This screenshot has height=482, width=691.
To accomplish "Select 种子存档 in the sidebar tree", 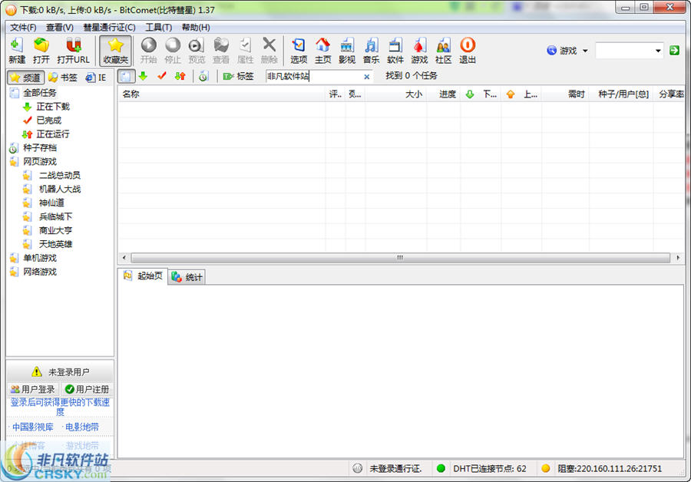I will 40,147.
